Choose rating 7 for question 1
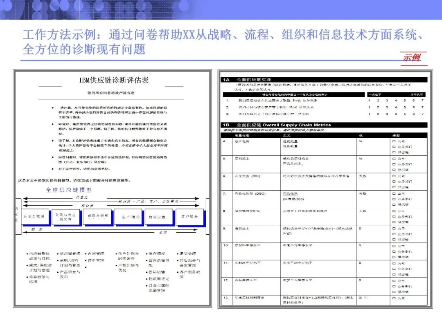 pyautogui.click(x=422, y=101)
